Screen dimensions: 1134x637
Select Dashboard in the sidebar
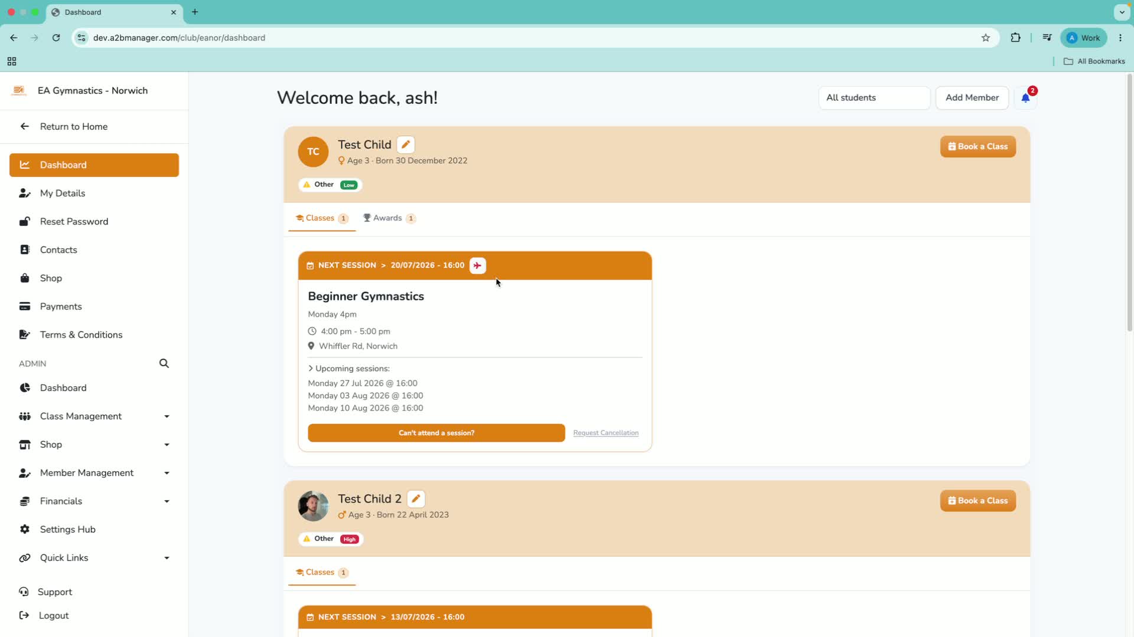94,165
